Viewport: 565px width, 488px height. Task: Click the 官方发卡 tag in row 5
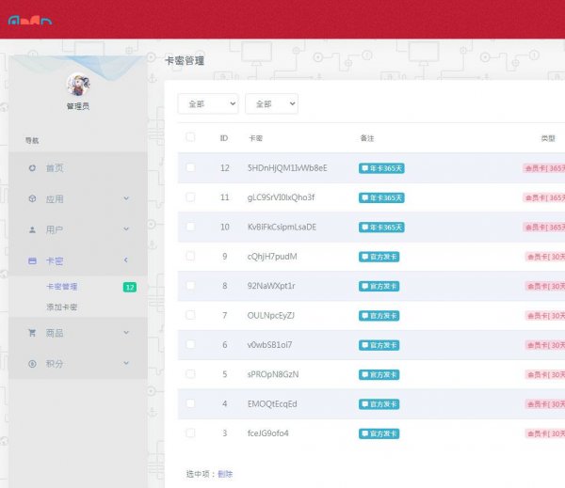tap(379, 375)
